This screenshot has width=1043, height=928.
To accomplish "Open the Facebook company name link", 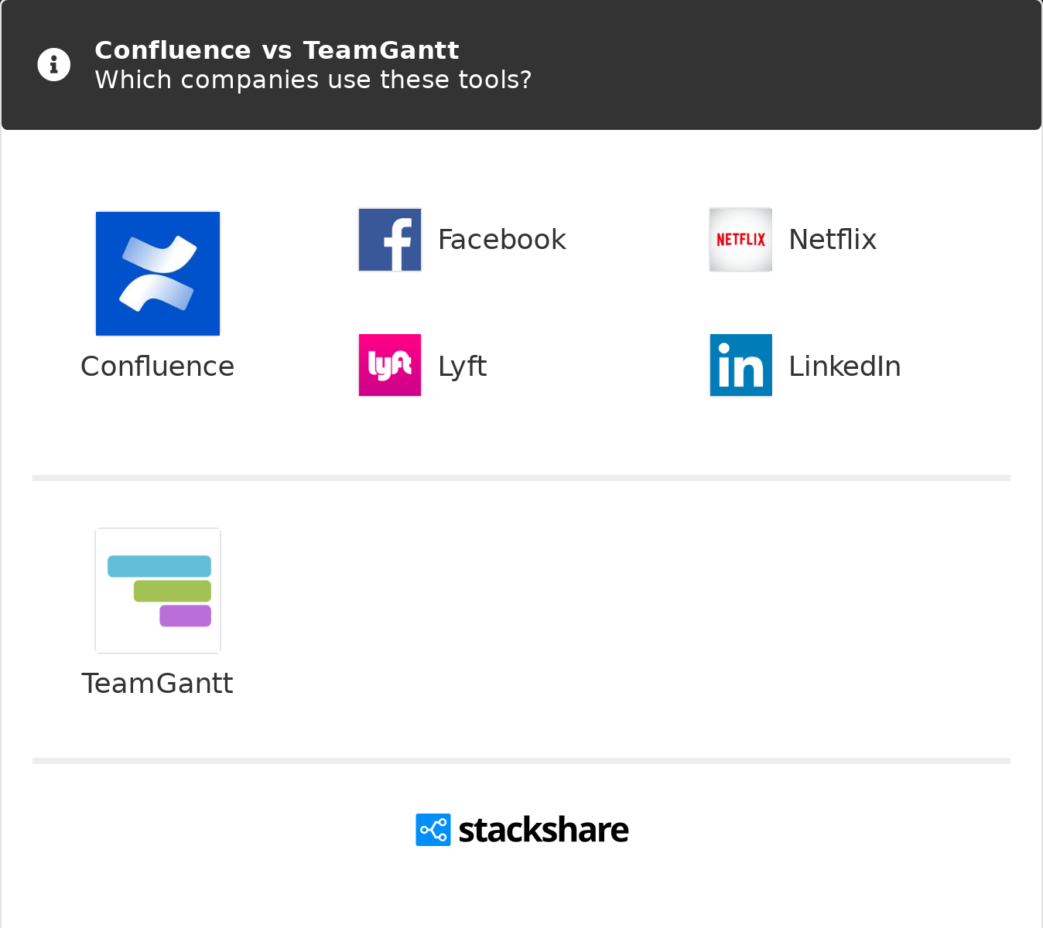I will 501,240.
